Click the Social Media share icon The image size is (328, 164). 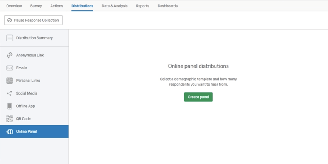click(x=9, y=93)
